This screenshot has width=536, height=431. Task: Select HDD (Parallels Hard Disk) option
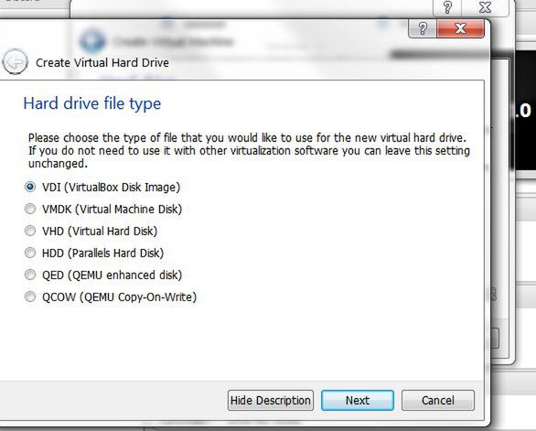point(94,253)
